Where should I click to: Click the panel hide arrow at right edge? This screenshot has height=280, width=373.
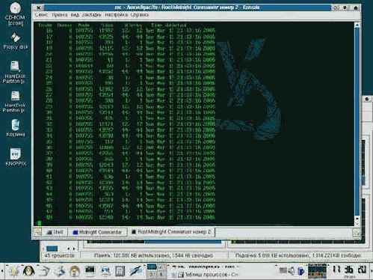(371, 271)
